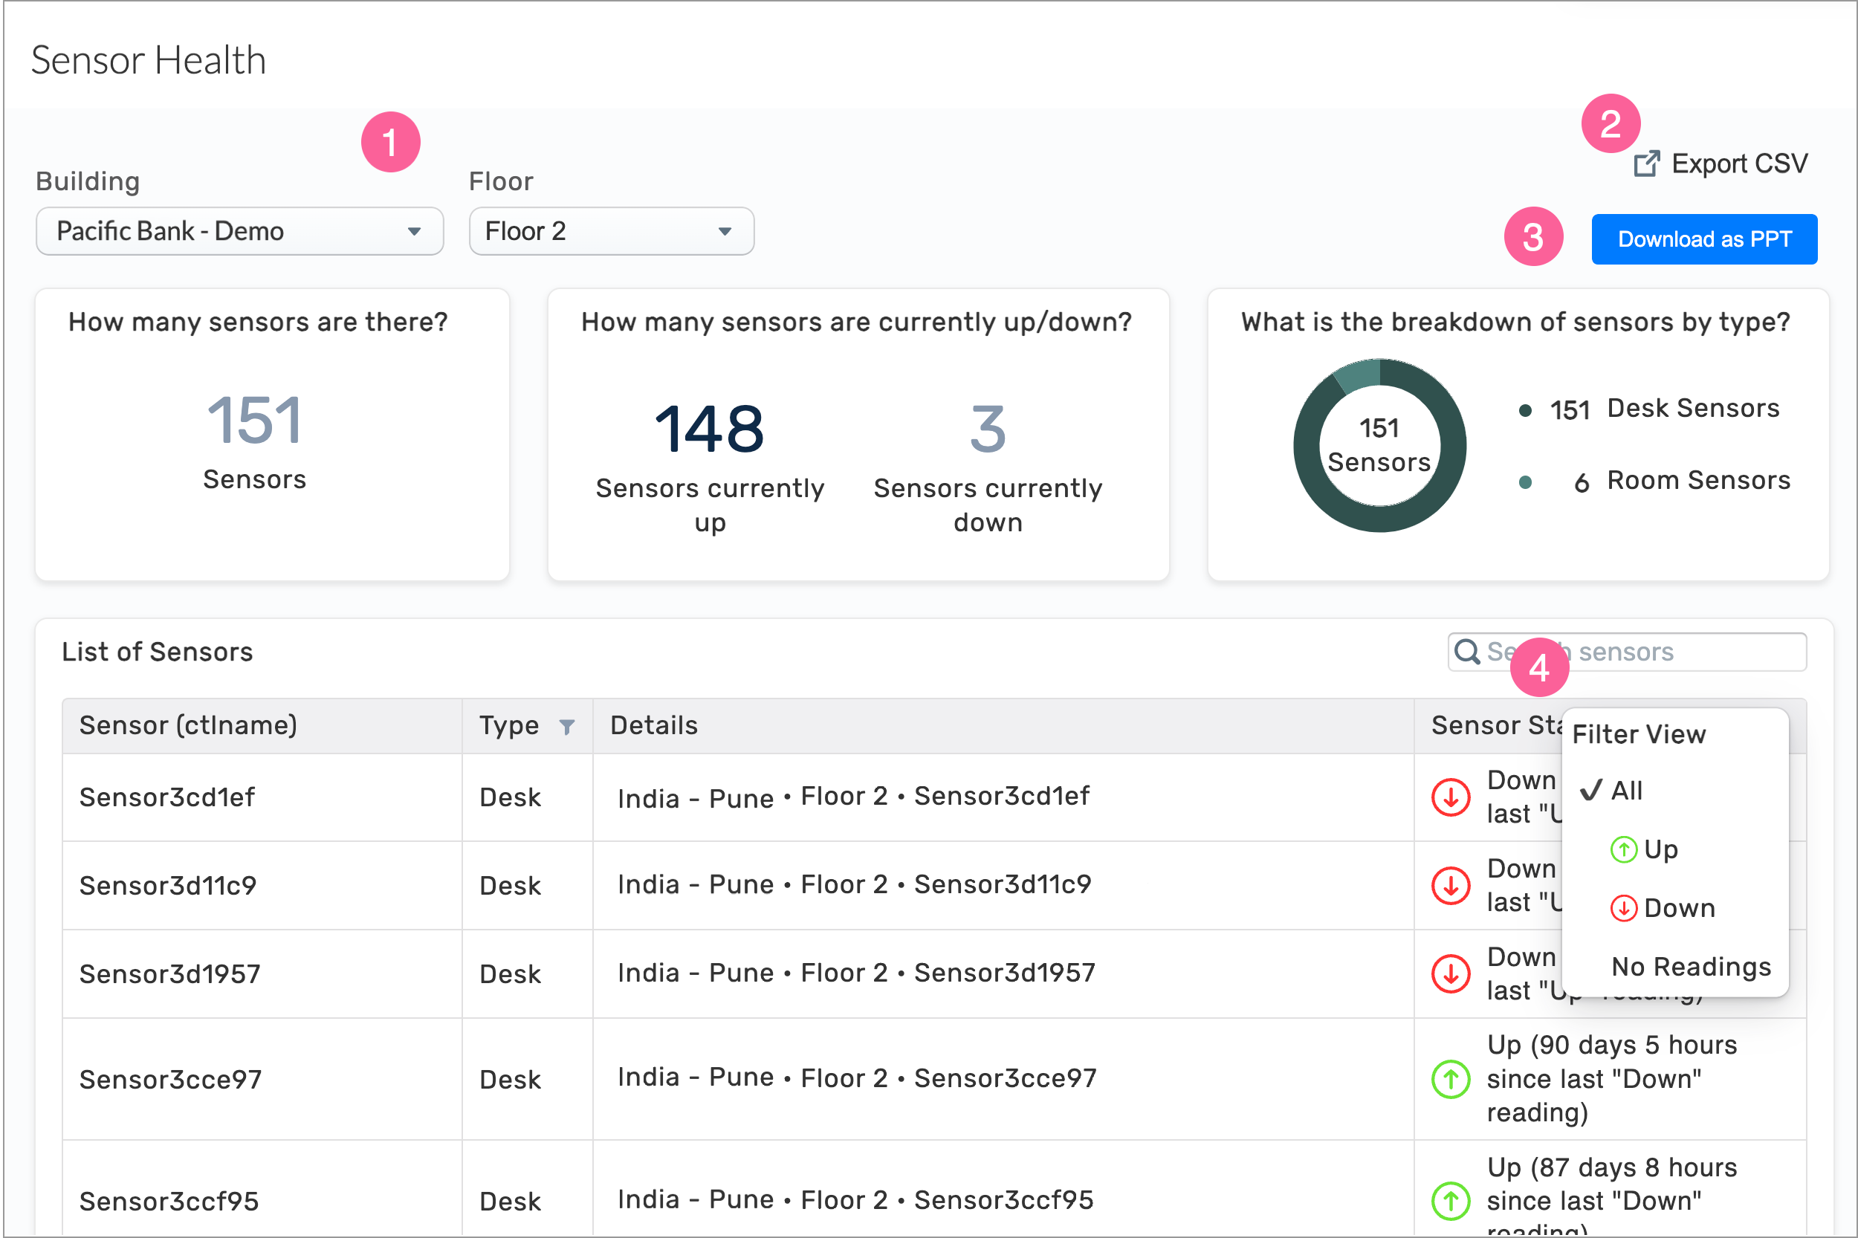Click the red Down status icon for Sensor3d1957
Viewport: 1858px width, 1238px height.
[x=1450, y=973]
